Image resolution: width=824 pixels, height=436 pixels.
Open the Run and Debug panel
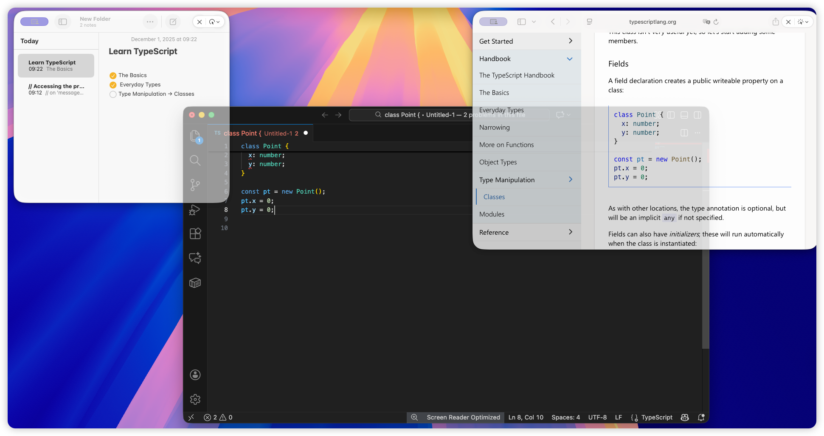[195, 210]
